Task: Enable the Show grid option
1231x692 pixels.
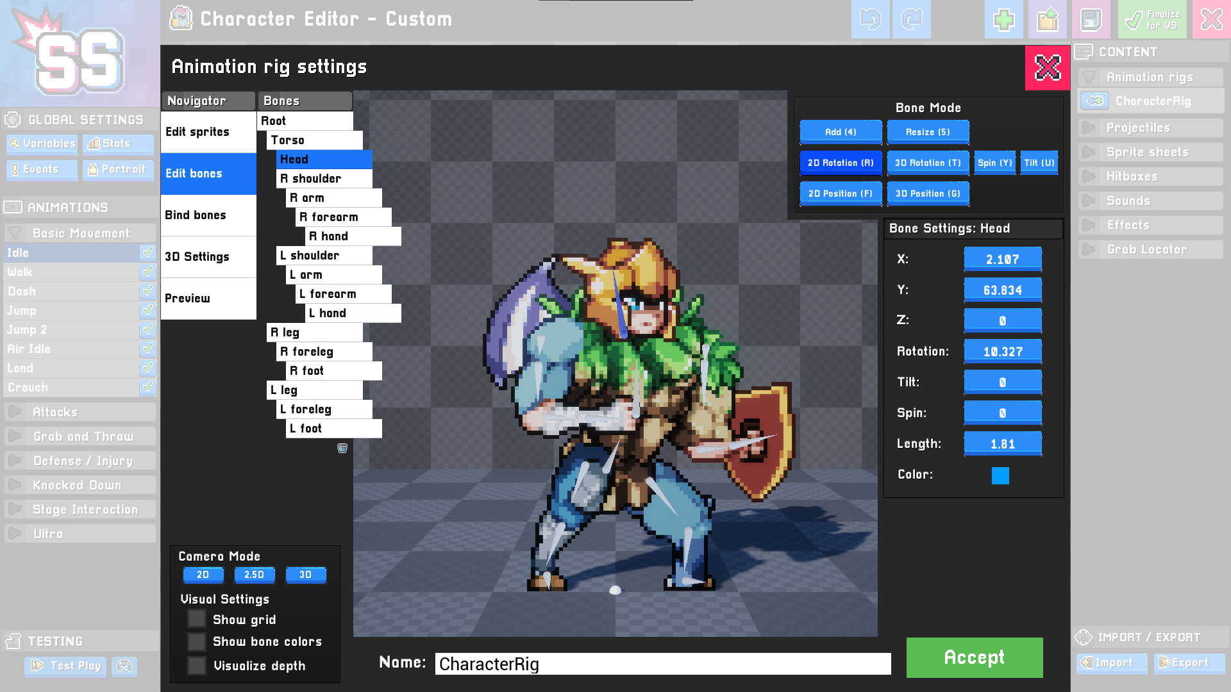Action: [x=197, y=619]
